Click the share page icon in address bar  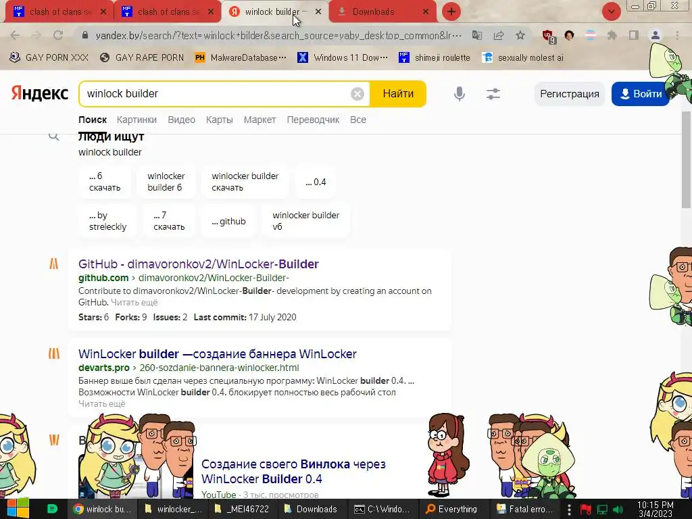pyautogui.click(x=499, y=35)
